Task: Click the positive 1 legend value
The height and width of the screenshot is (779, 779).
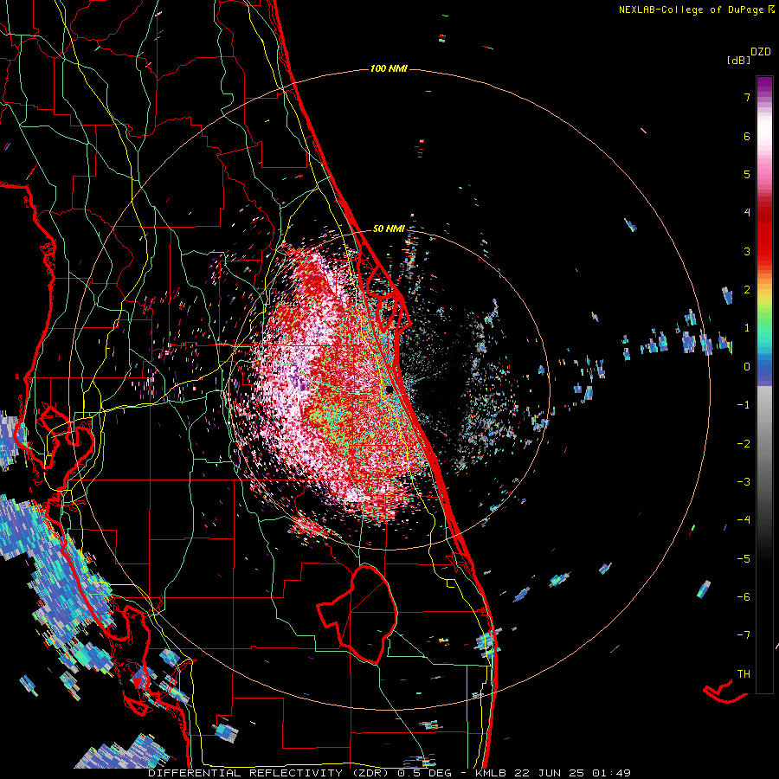Action: coord(747,328)
